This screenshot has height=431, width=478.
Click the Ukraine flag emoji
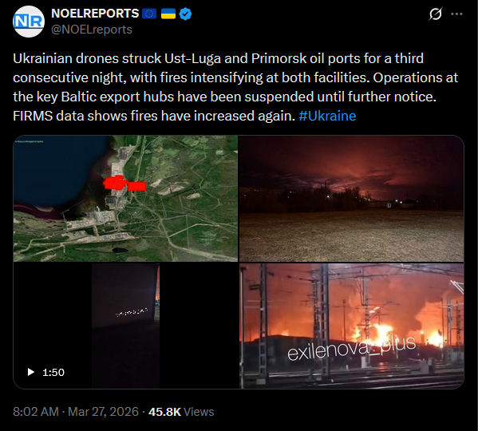tap(168, 14)
